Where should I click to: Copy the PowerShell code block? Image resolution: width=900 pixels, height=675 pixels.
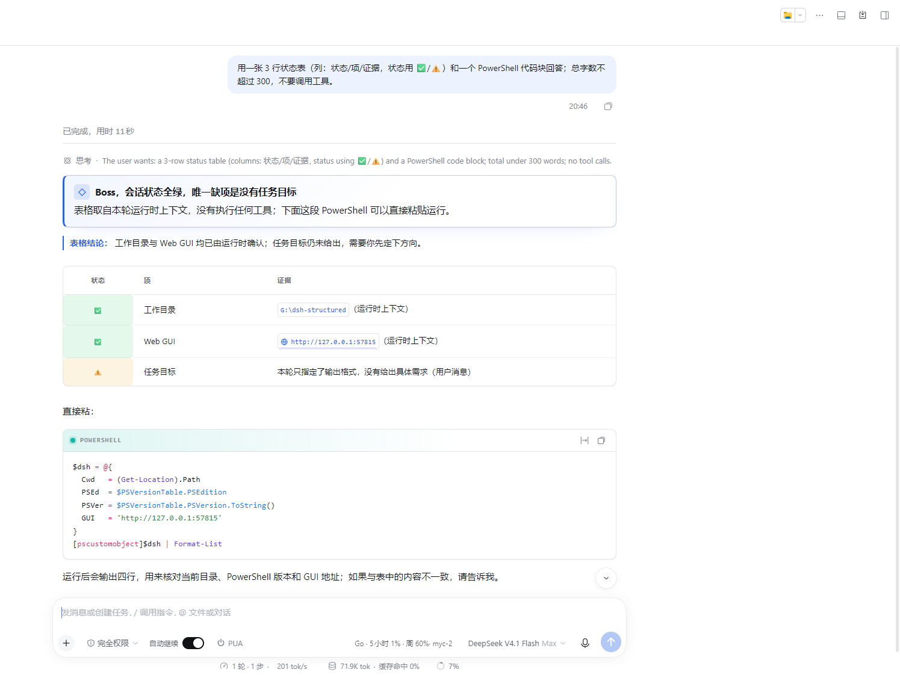[x=601, y=440]
